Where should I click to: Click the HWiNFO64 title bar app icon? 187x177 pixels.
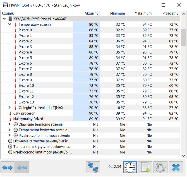[x=5, y=5]
